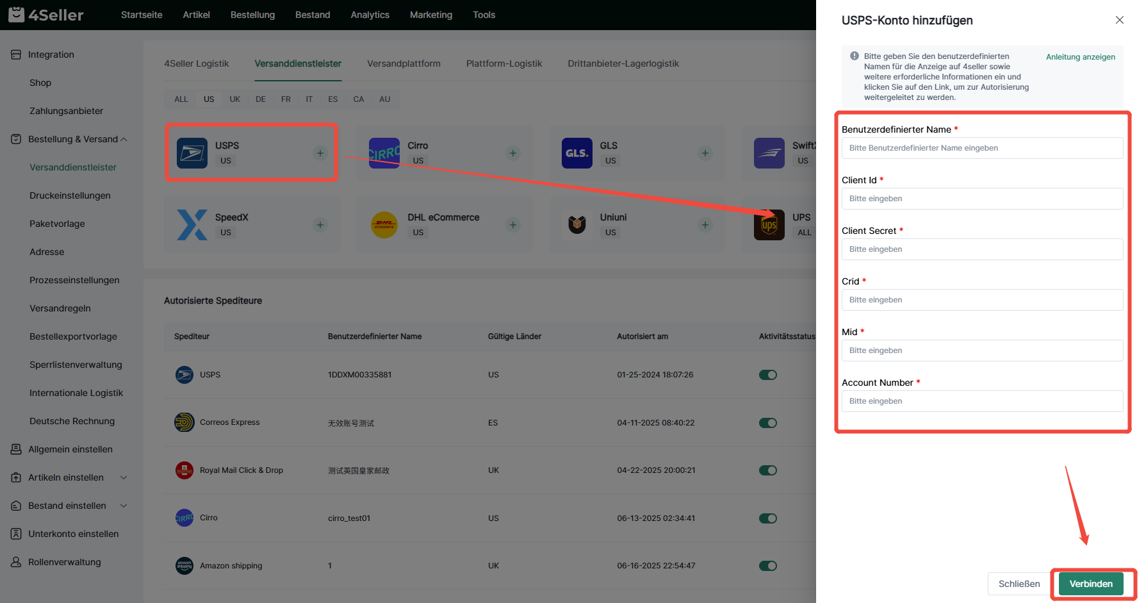1146x603 pixels.
Task: Click the Integration sidebar icon
Action: point(16,54)
